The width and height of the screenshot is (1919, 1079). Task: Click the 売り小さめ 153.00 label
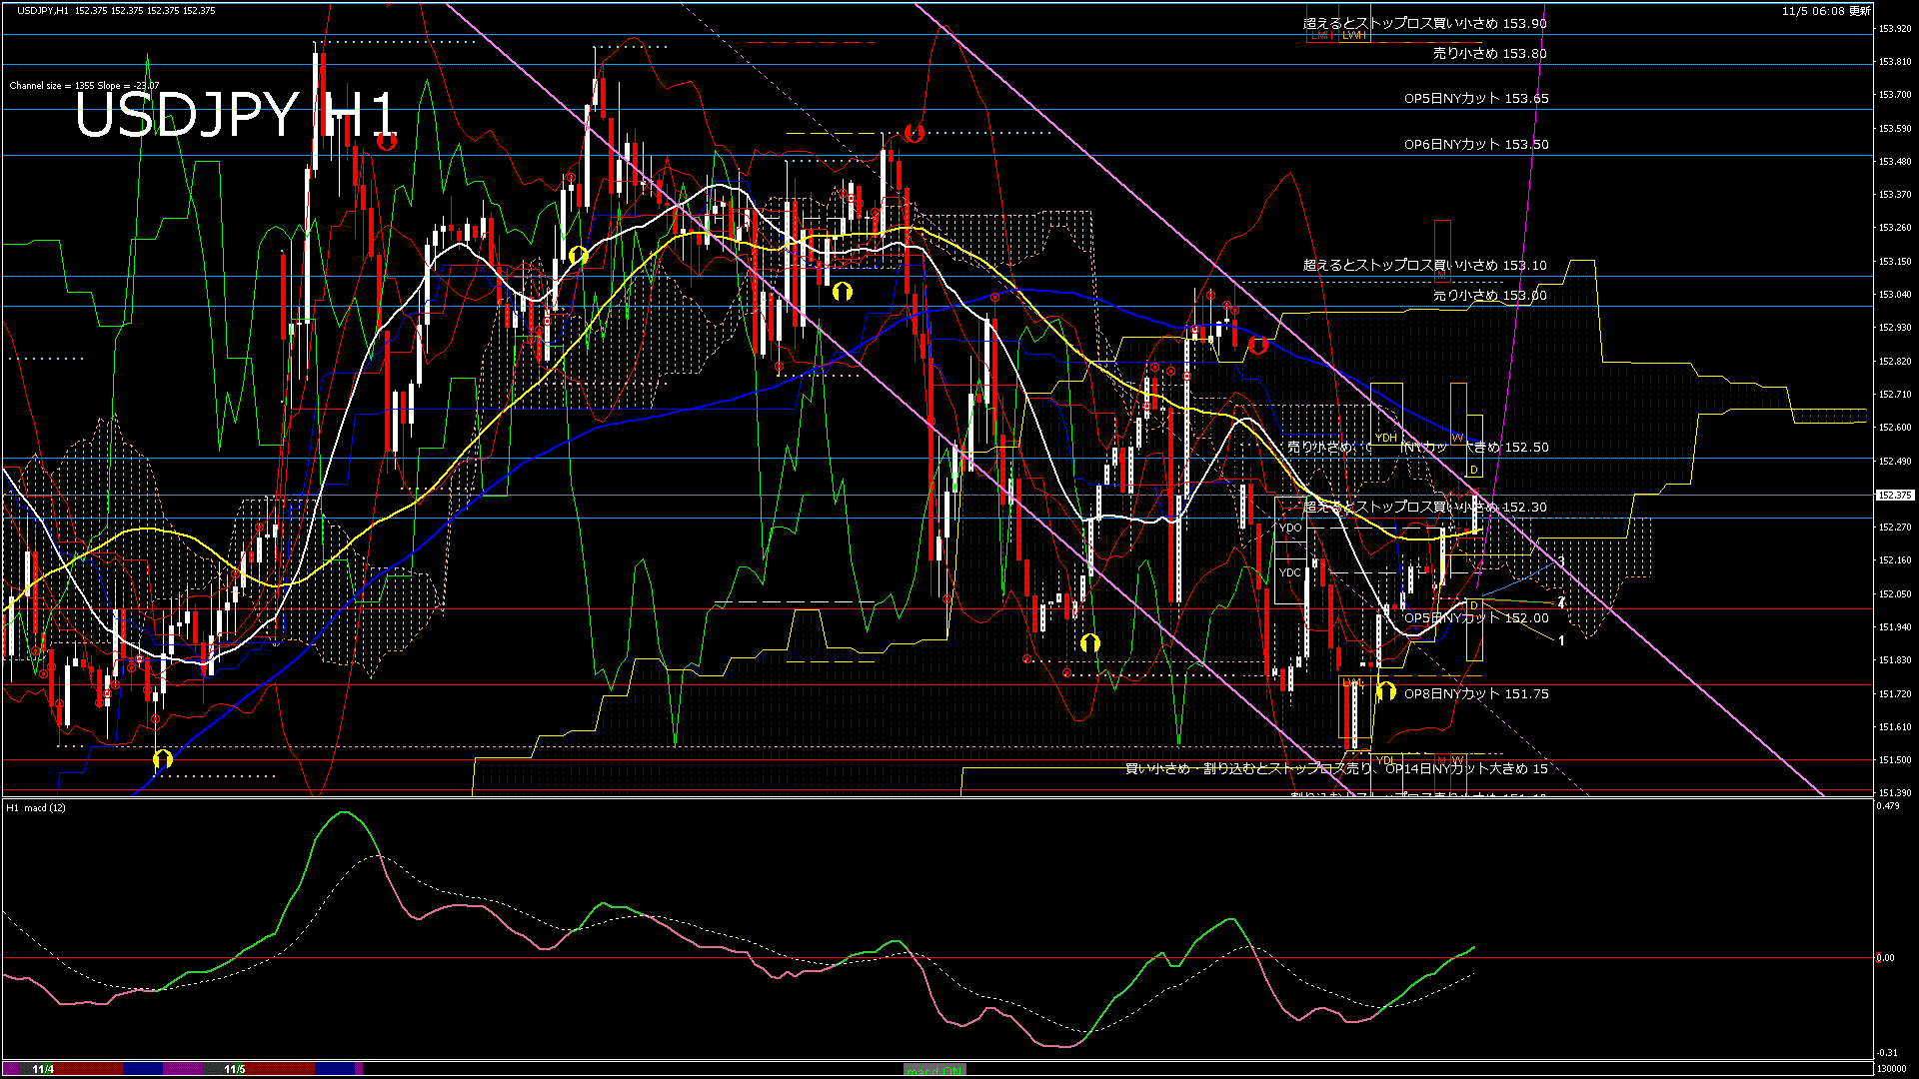pos(1489,296)
